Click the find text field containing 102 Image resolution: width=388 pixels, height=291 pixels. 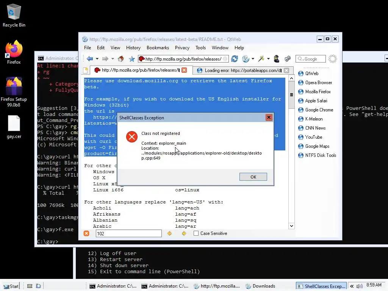(x=129, y=233)
